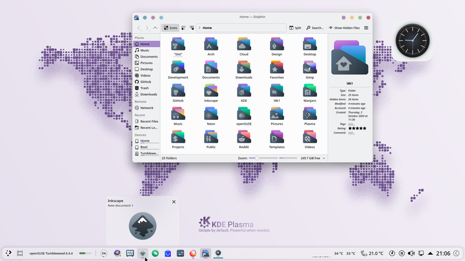Click the Home breadcrumb in the location bar
The image size is (465, 261).
[x=207, y=28]
